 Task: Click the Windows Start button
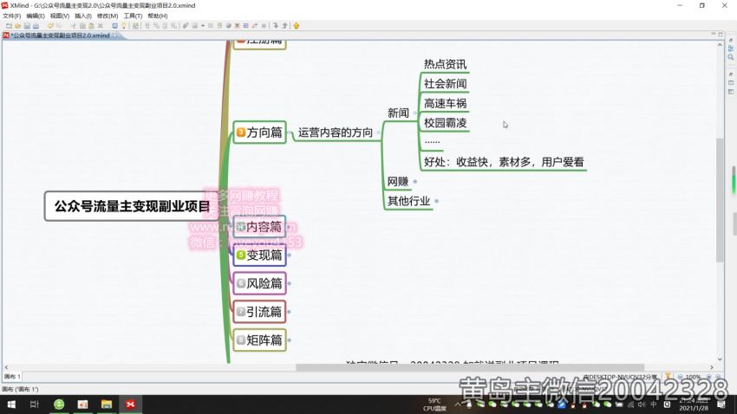pos(10,404)
